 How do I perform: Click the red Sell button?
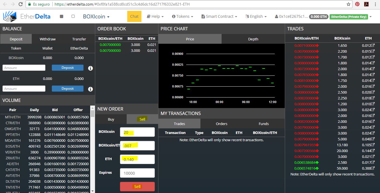[x=137, y=187]
